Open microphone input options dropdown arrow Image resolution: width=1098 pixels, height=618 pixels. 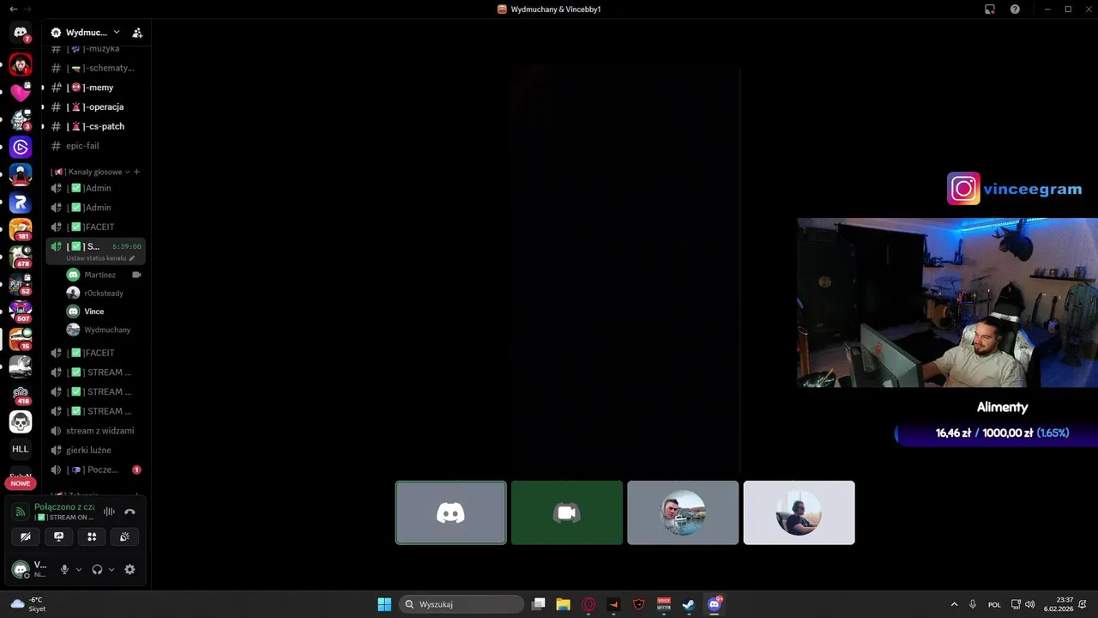[79, 569]
